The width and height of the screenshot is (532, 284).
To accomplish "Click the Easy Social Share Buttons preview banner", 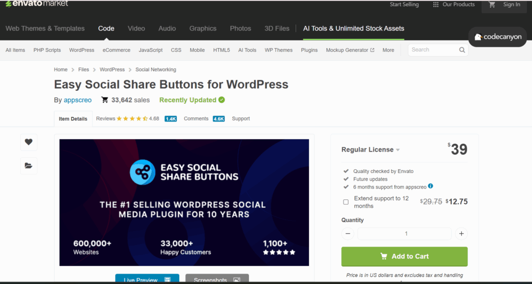I will point(184,202).
